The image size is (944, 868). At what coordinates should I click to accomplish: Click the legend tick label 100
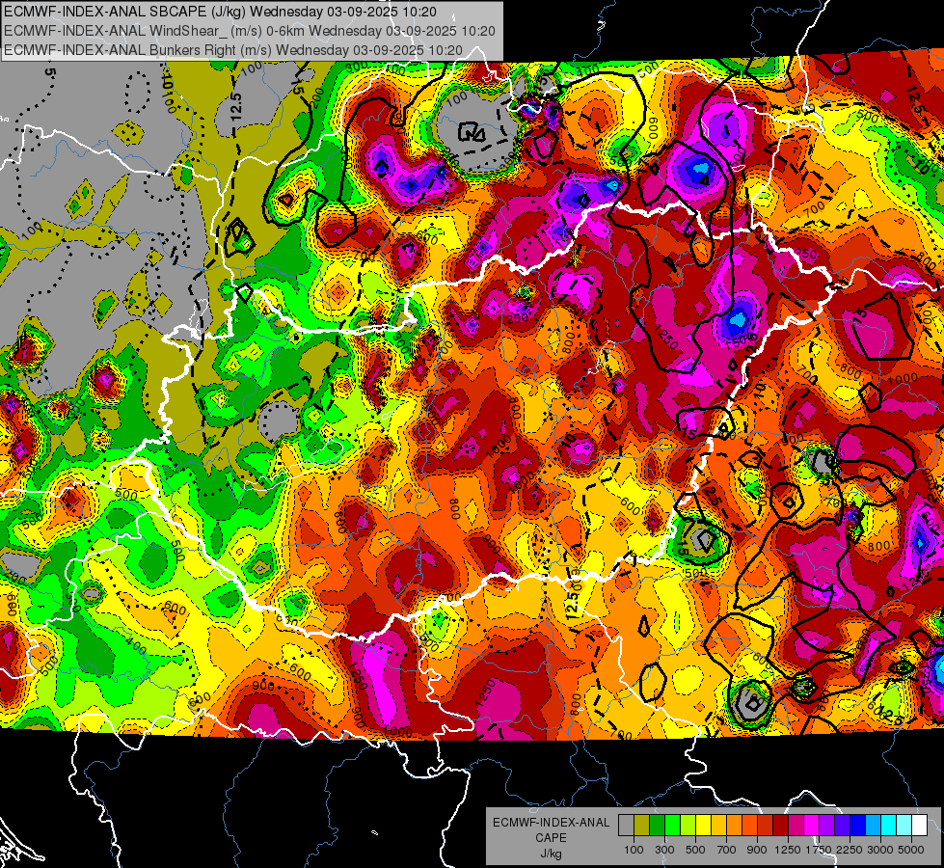click(634, 850)
